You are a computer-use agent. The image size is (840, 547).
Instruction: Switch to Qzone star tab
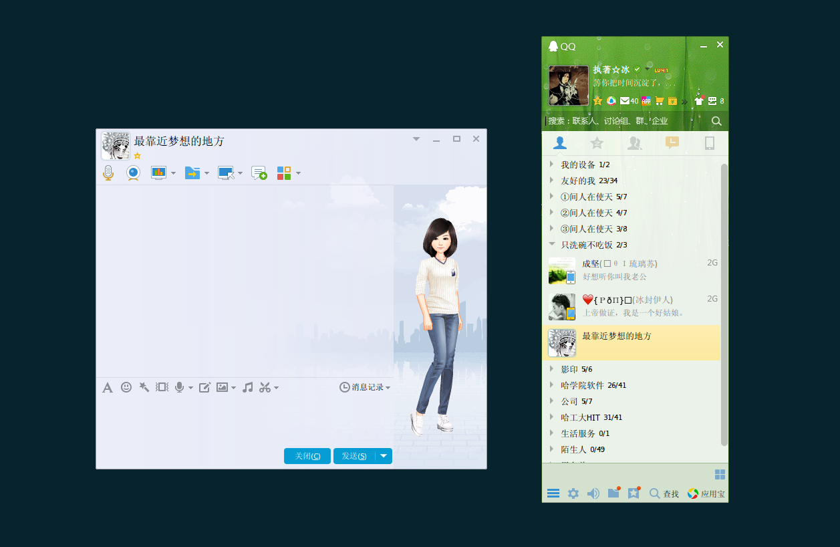click(597, 142)
